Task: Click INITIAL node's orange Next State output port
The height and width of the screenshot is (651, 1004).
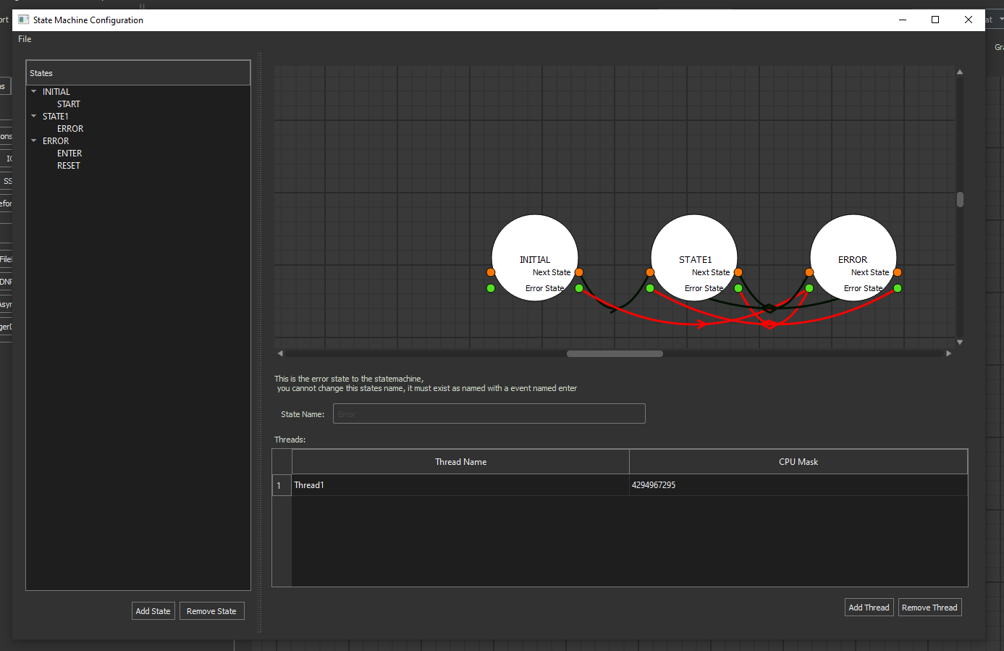Action: tap(579, 272)
